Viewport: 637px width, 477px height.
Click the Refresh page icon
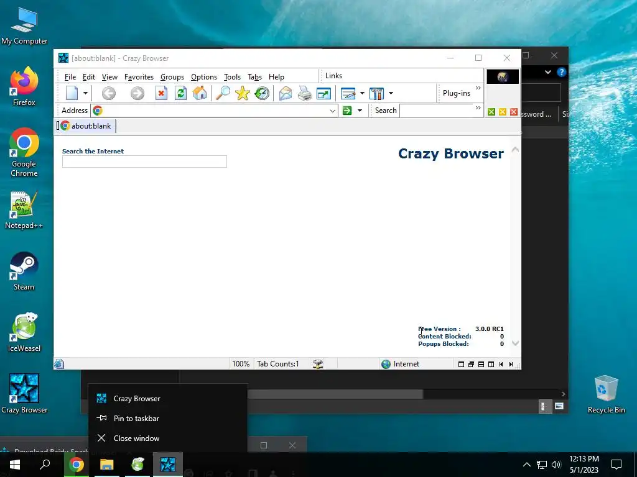[x=181, y=93]
